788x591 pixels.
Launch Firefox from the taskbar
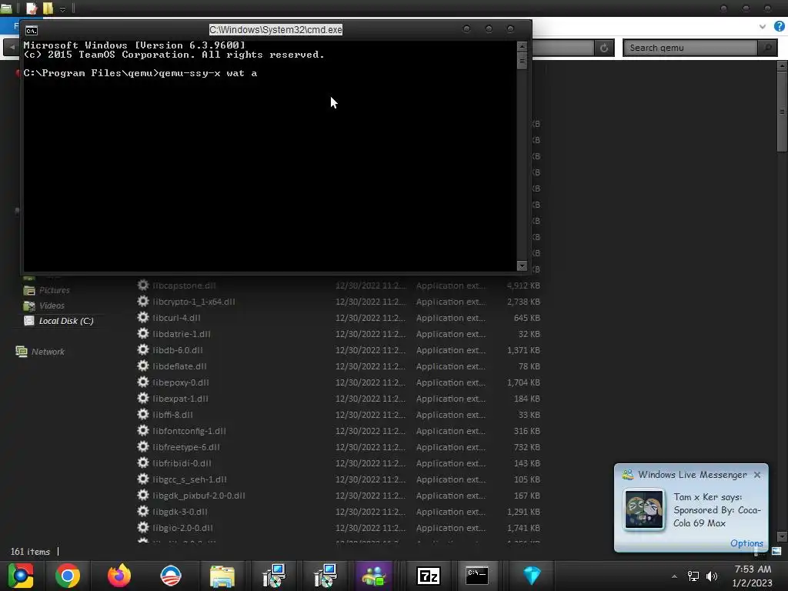coord(119,576)
